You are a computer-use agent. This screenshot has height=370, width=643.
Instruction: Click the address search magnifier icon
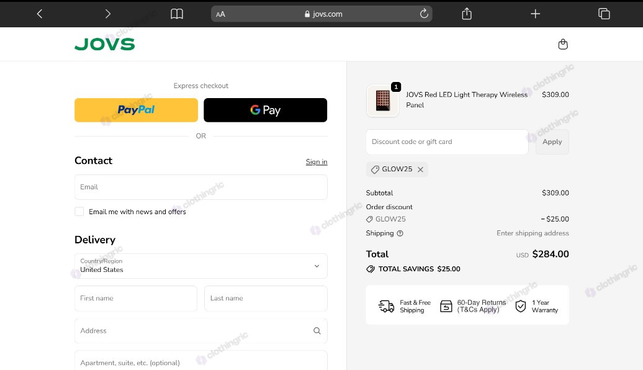317,331
